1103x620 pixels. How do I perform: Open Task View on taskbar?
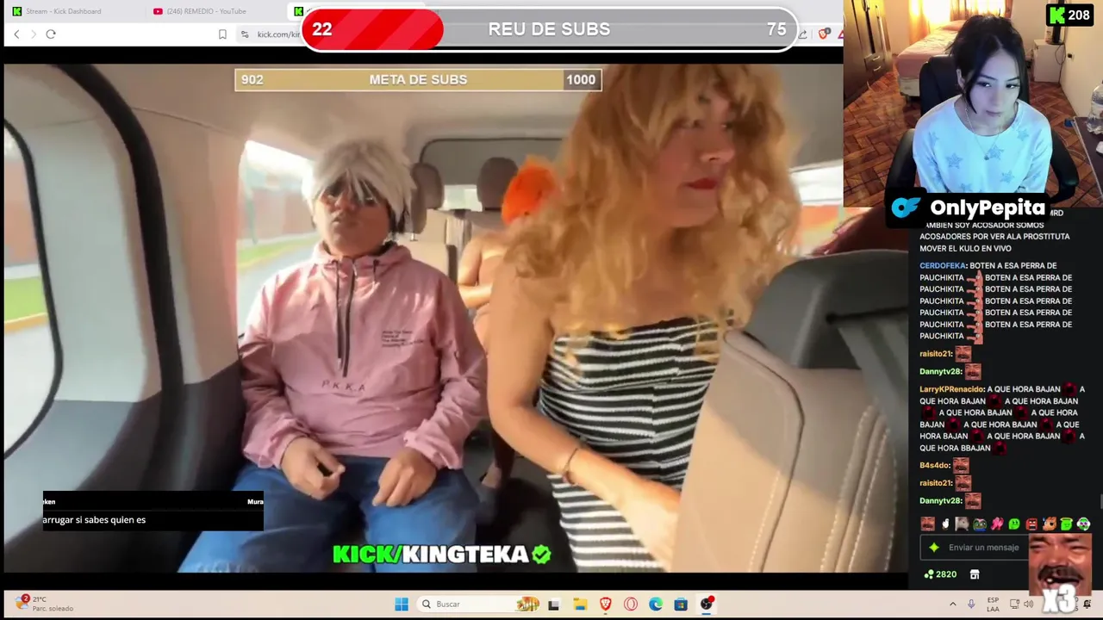click(x=553, y=604)
